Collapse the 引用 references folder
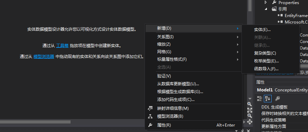 click(266, 9)
